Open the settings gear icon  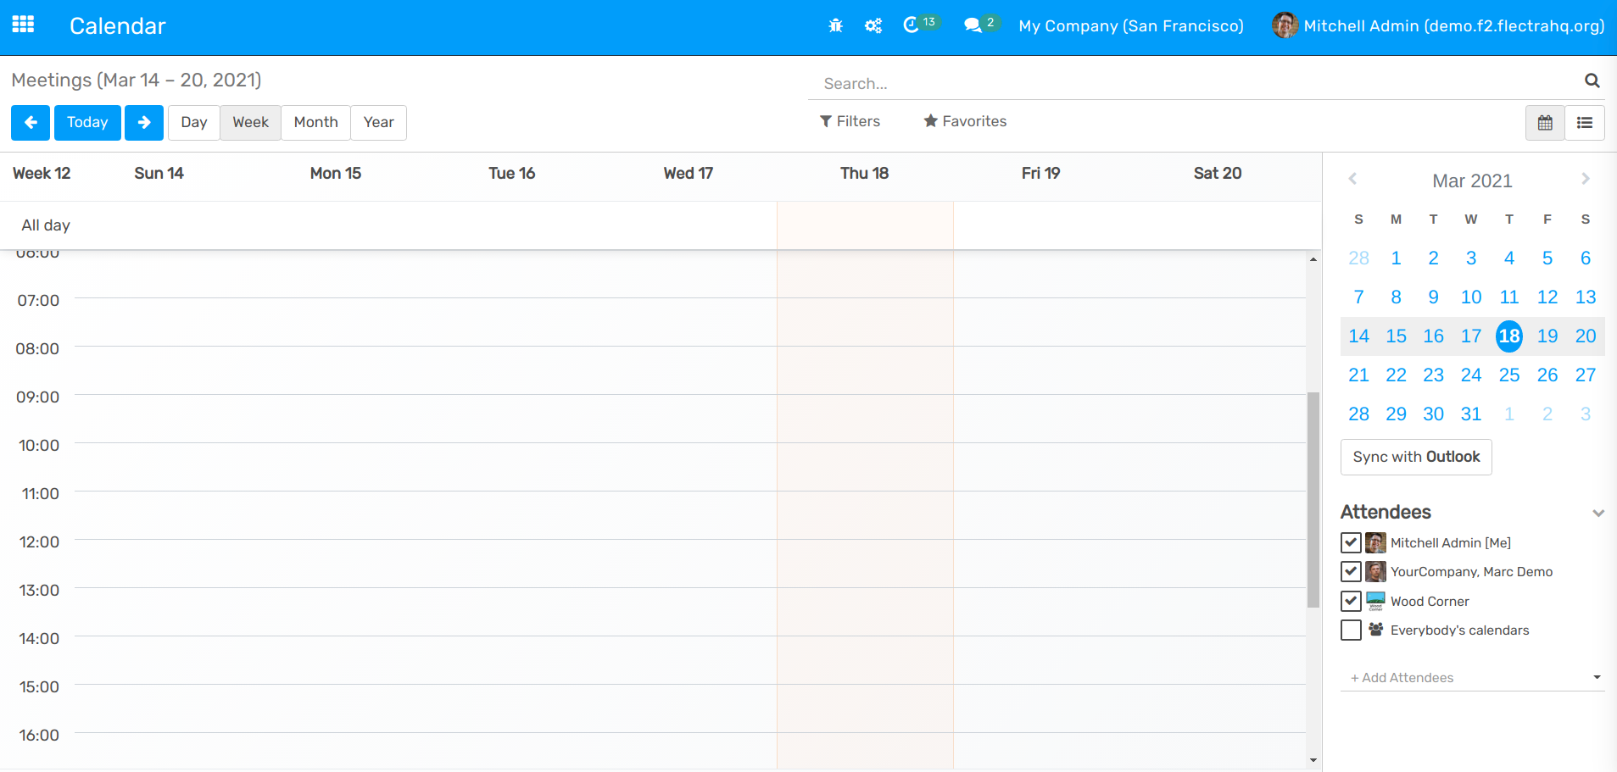(873, 25)
